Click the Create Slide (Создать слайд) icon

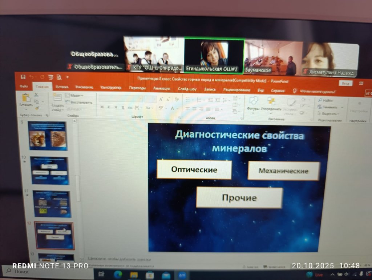click(57, 97)
